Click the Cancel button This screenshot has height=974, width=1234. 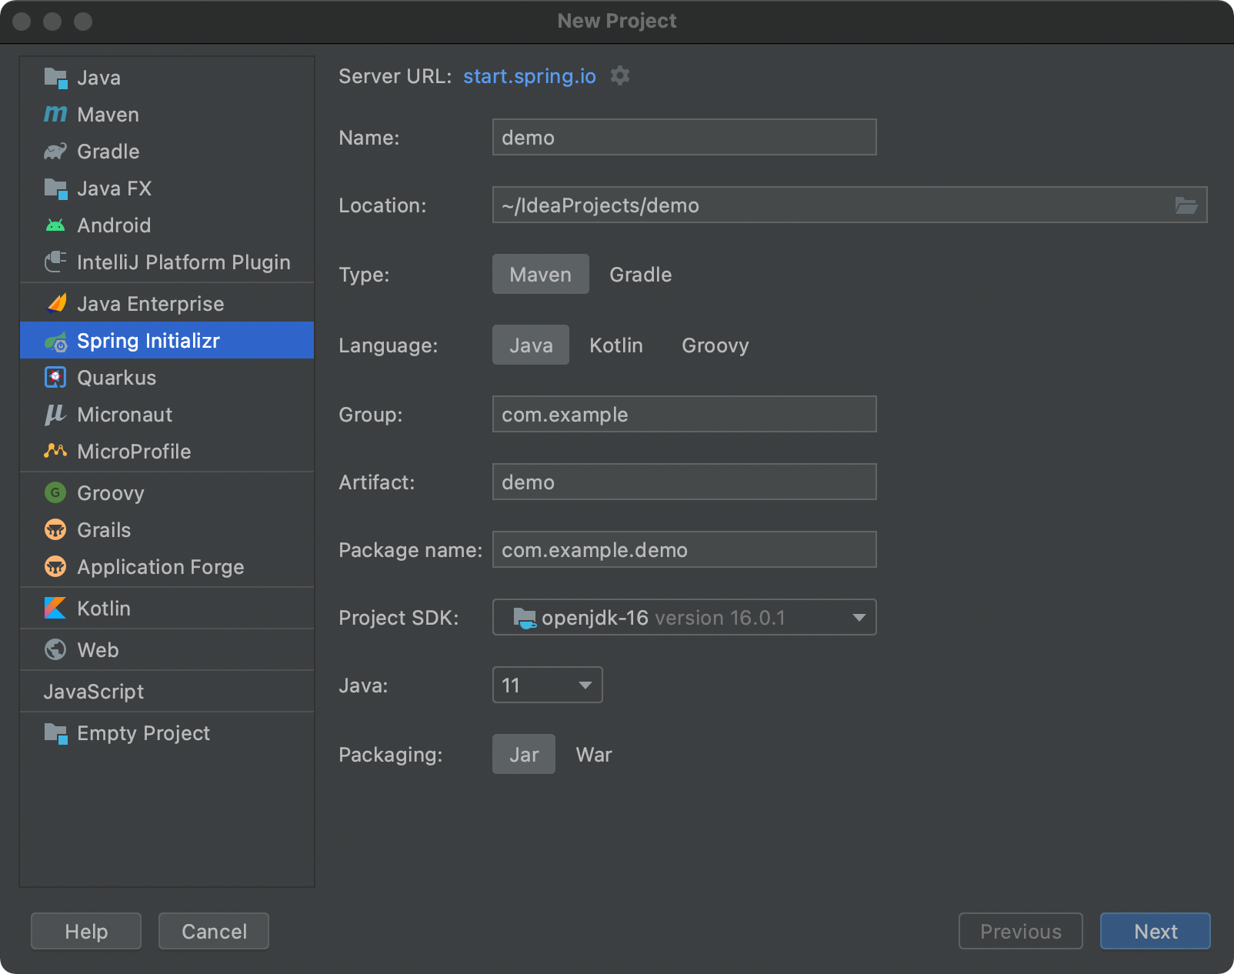pyautogui.click(x=214, y=931)
